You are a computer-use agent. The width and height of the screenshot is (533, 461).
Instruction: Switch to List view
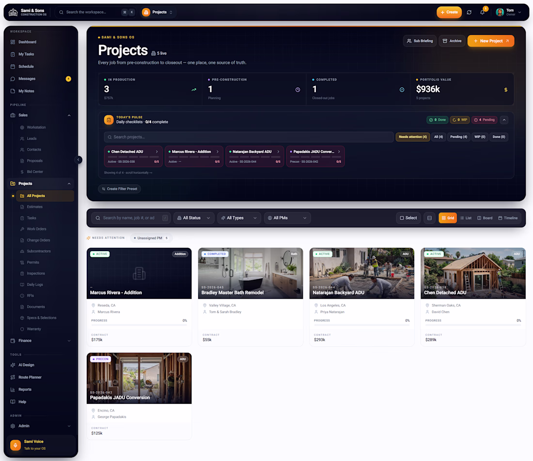466,218
